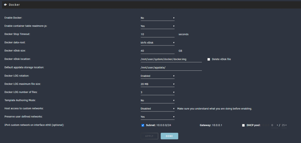Click the 'Docker vDisk location:' label
This screenshot has width=301, height=143.
coord(18,59)
